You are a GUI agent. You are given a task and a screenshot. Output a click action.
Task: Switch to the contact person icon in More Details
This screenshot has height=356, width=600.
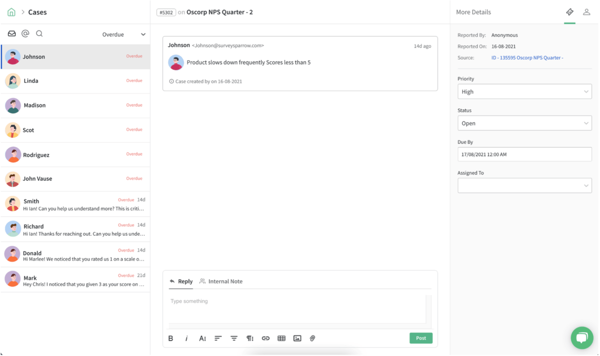pyautogui.click(x=586, y=11)
